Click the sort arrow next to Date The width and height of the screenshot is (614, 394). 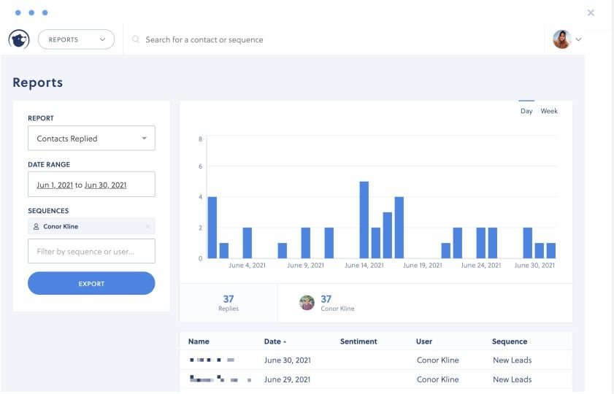[285, 342]
